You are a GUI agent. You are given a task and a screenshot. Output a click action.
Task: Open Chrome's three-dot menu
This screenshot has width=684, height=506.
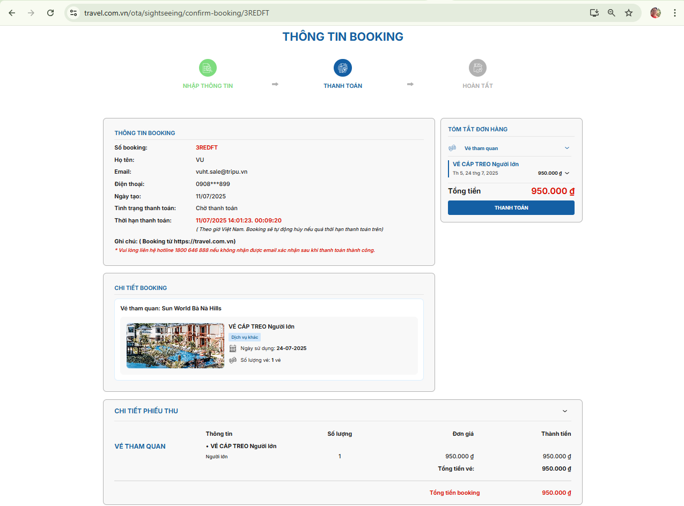[x=674, y=13]
